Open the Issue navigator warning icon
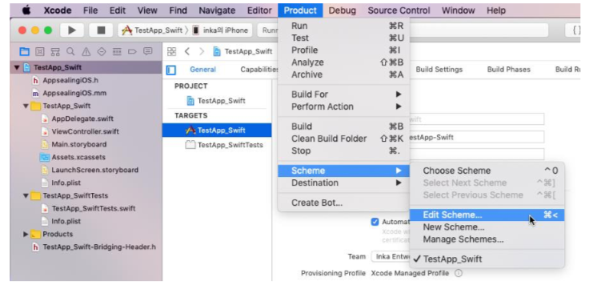The width and height of the screenshot is (589, 301). [86, 51]
